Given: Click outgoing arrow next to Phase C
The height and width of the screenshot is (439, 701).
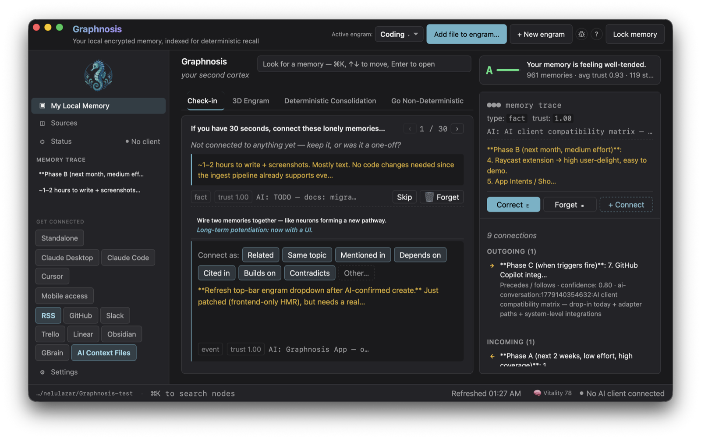Looking at the screenshot, I should coord(492,266).
